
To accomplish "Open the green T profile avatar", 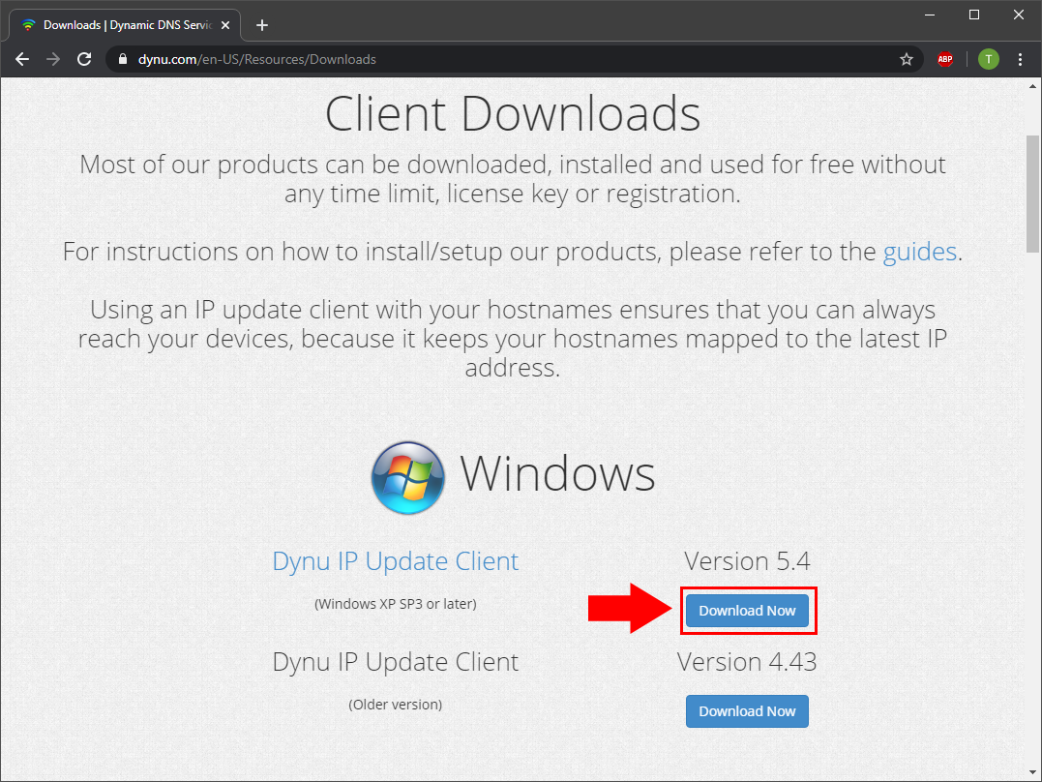I will coord(988,59).
